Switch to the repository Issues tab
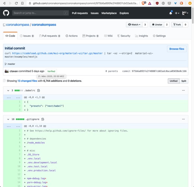Screen dimensions: 194x187 point(27,36)
